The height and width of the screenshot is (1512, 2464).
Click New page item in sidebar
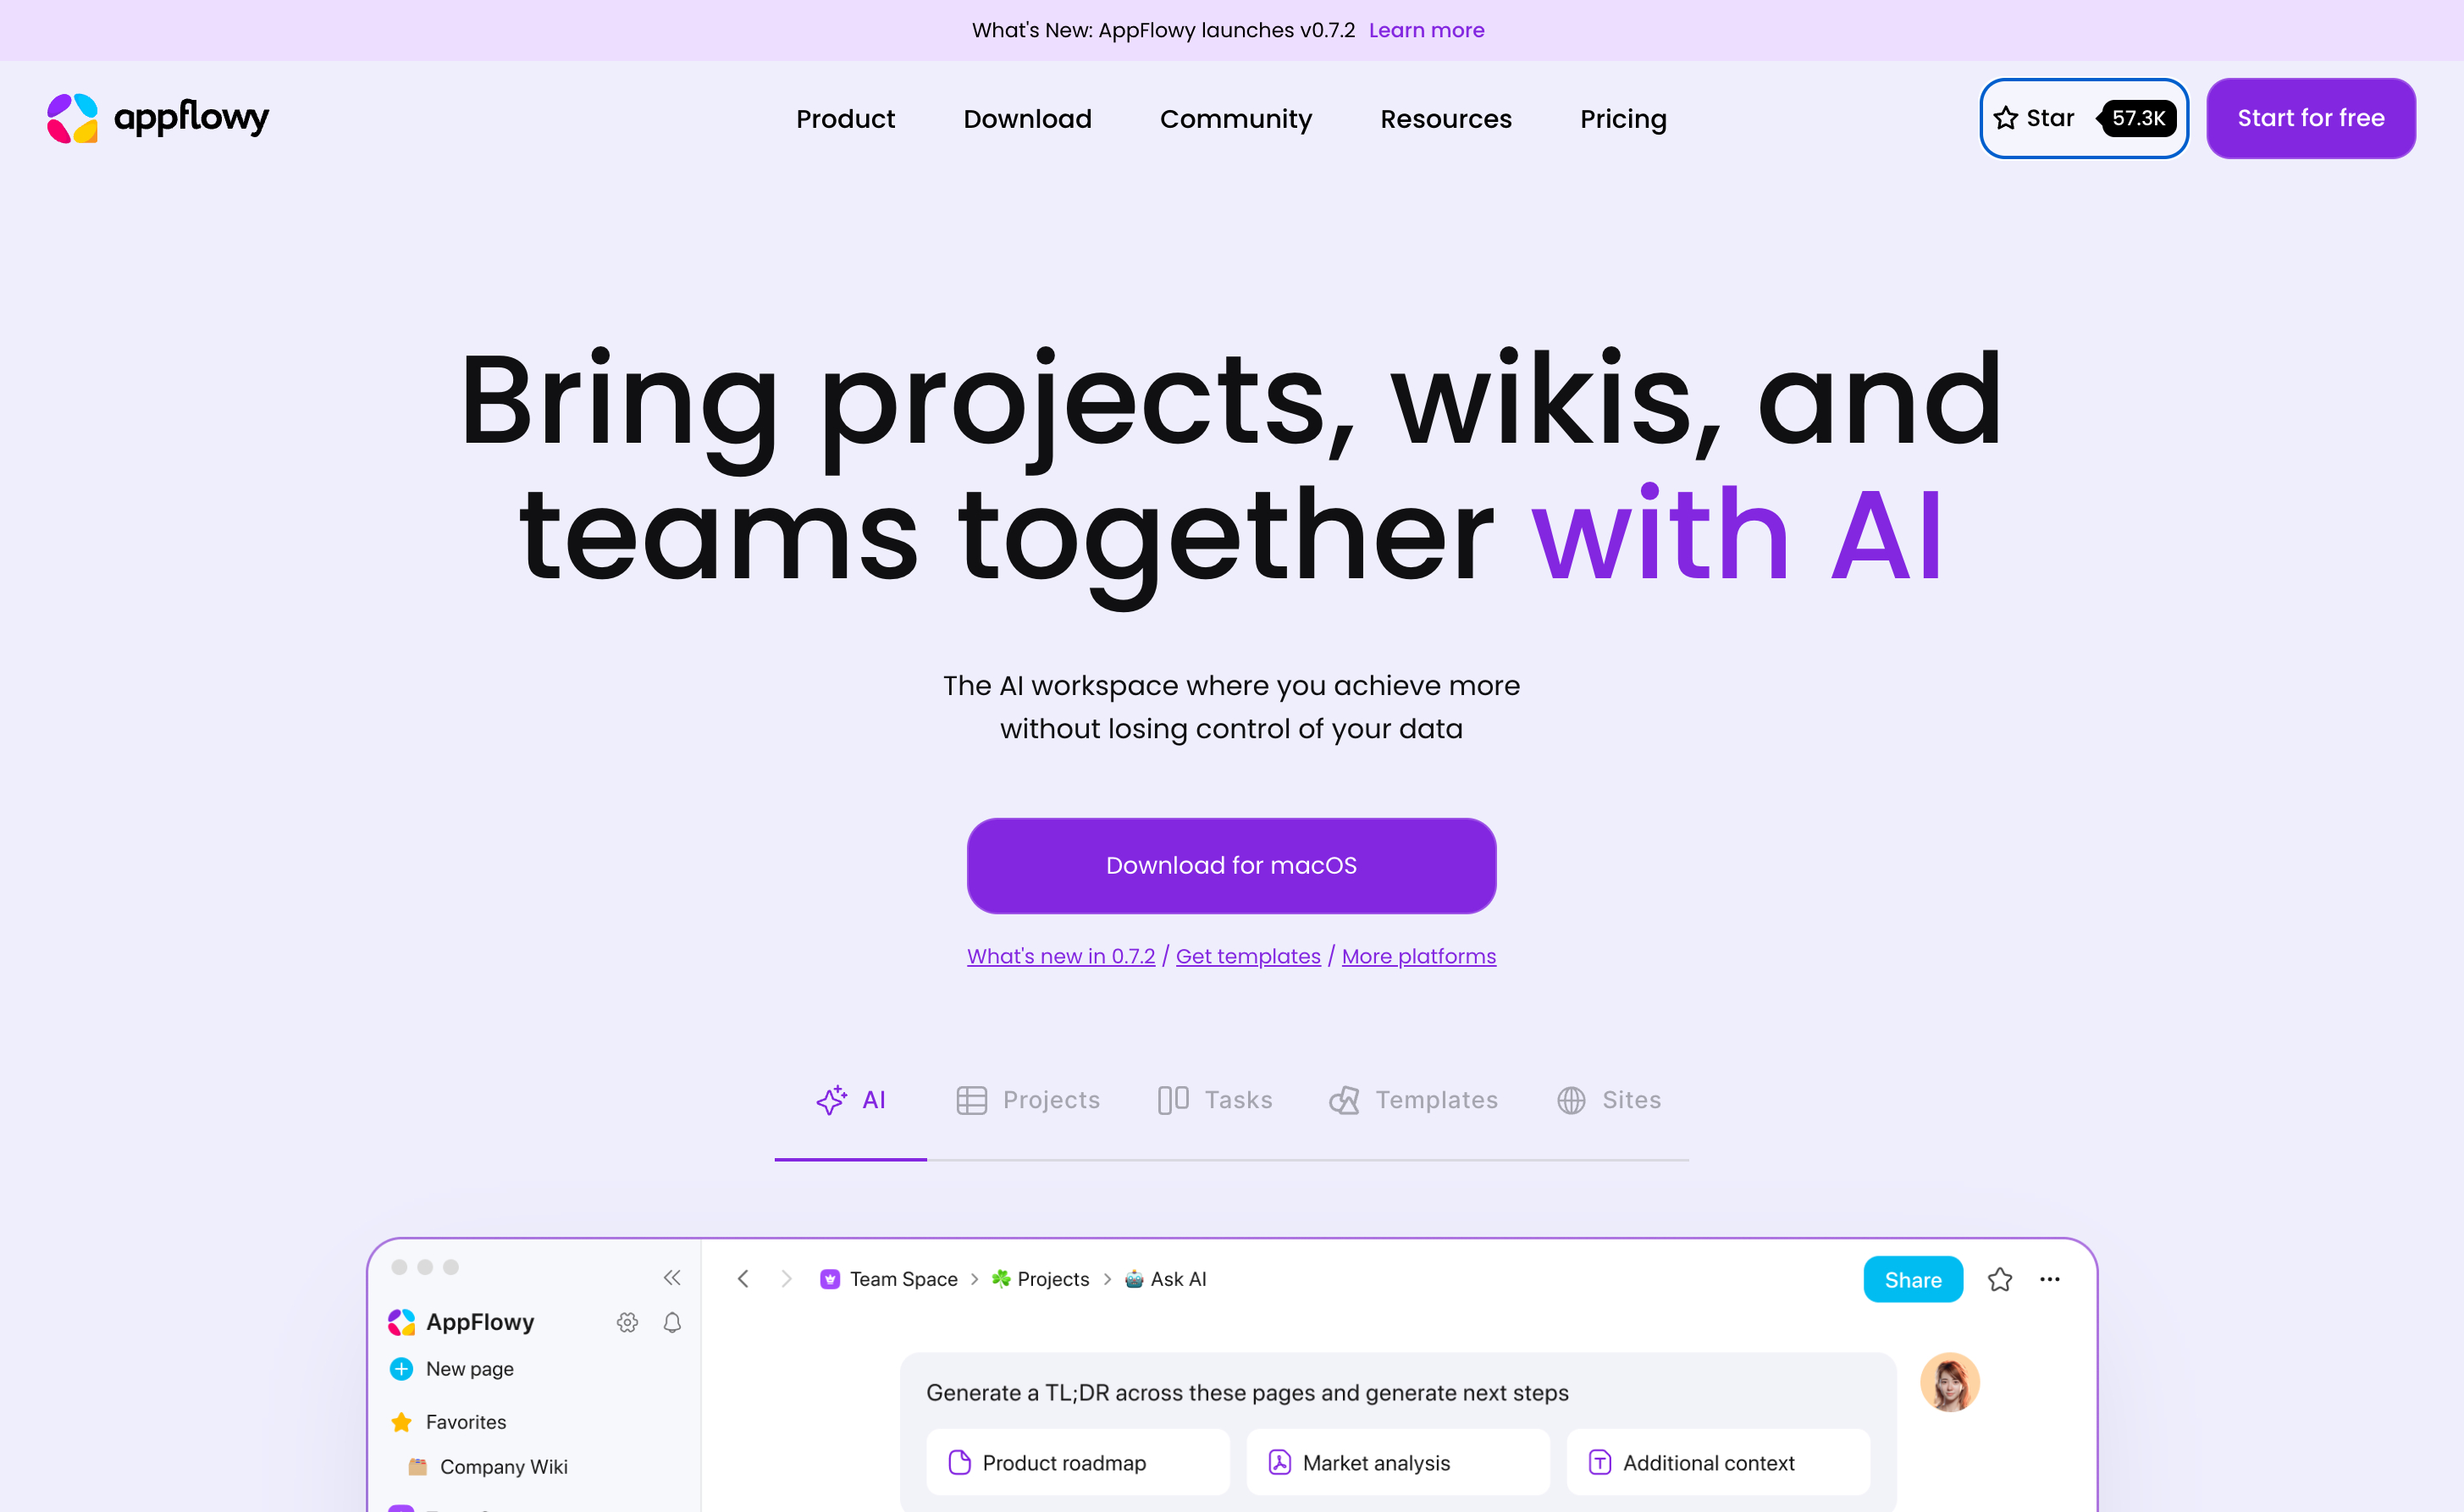[468, 1368]
